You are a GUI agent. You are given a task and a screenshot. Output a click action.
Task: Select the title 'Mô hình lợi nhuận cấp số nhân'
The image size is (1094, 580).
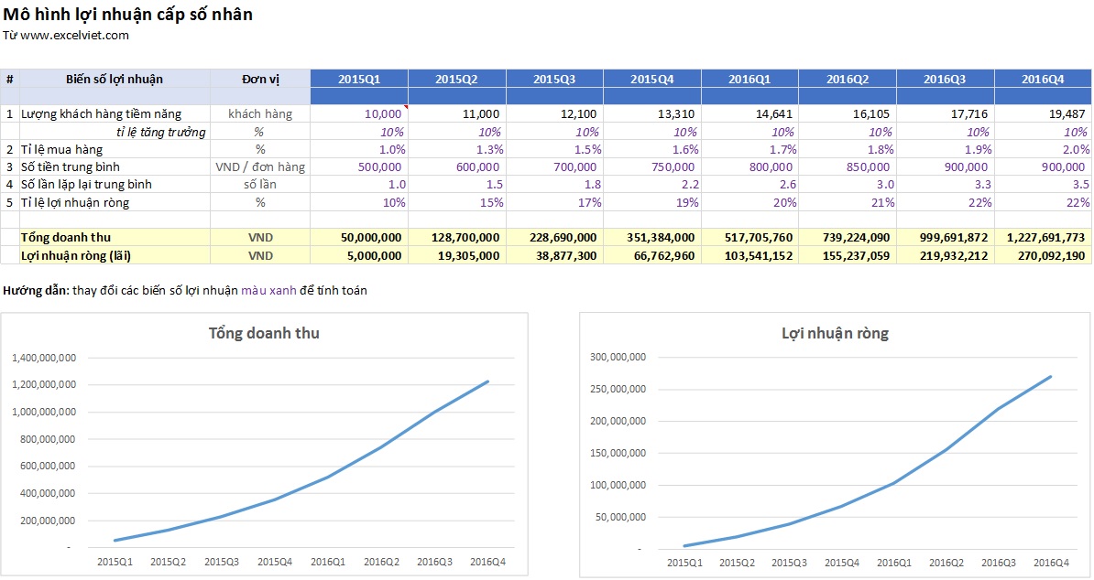127,14
